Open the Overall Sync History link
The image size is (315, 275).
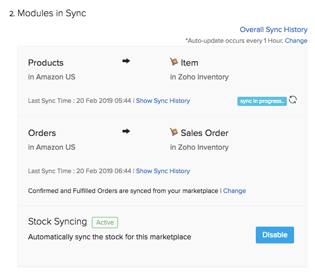[x=274, y=30]
